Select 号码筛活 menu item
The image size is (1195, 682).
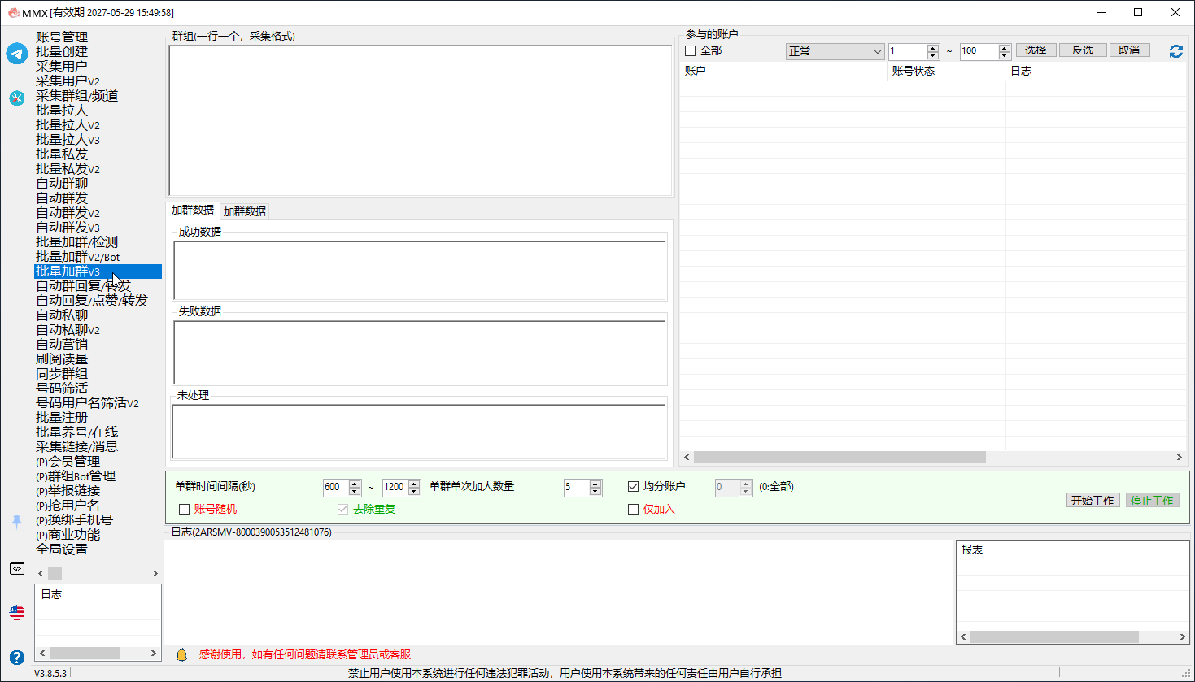tap(62, 388)
